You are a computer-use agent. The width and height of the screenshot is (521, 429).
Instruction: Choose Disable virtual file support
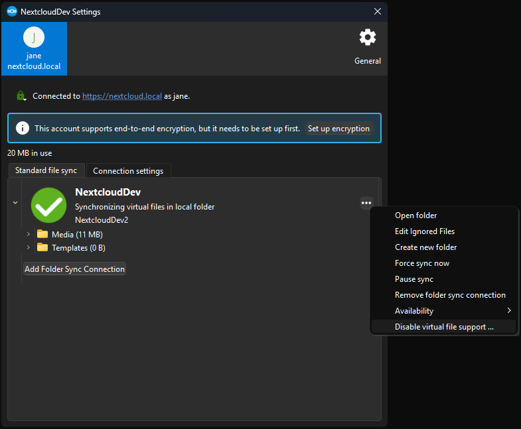(x=443, y=327)
